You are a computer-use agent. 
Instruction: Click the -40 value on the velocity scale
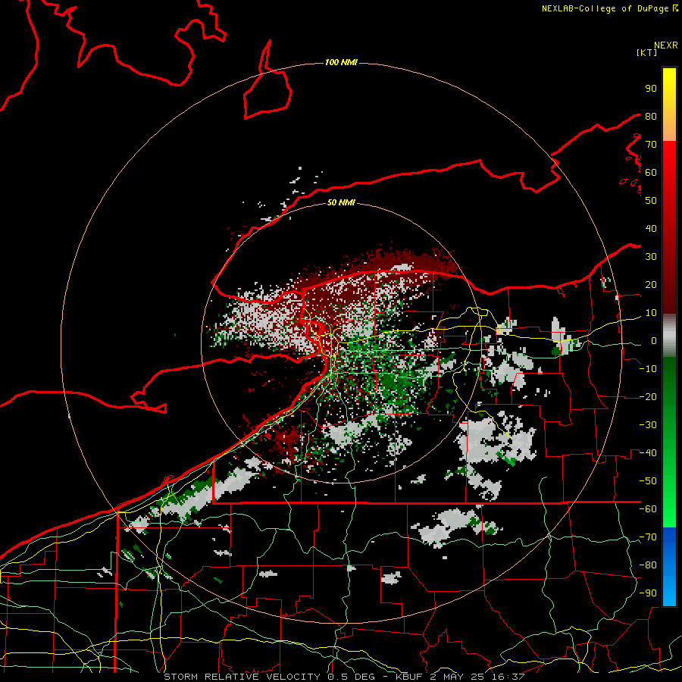click(x=648, y=453)
